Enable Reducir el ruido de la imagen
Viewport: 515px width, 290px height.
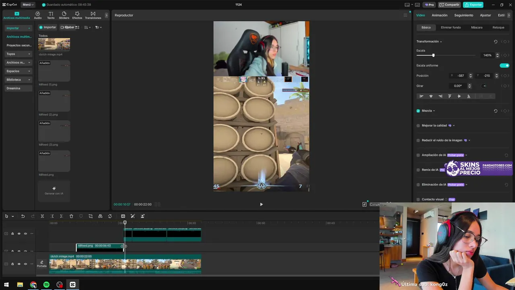418,140
